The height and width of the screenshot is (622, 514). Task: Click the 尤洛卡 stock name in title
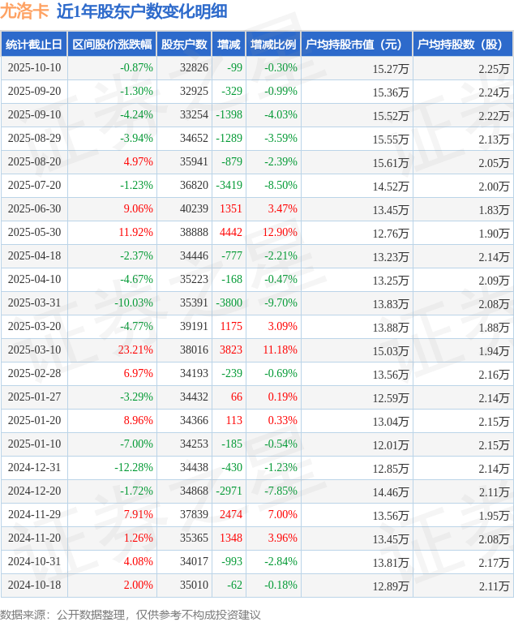coord(24,11)
